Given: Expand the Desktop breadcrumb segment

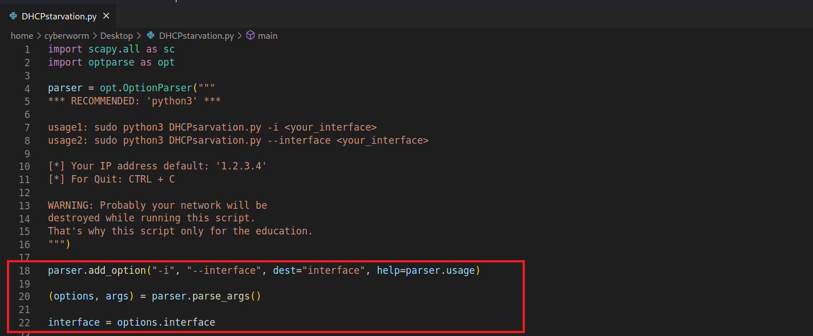Looking at the screenshot, I should click(116, 35).
